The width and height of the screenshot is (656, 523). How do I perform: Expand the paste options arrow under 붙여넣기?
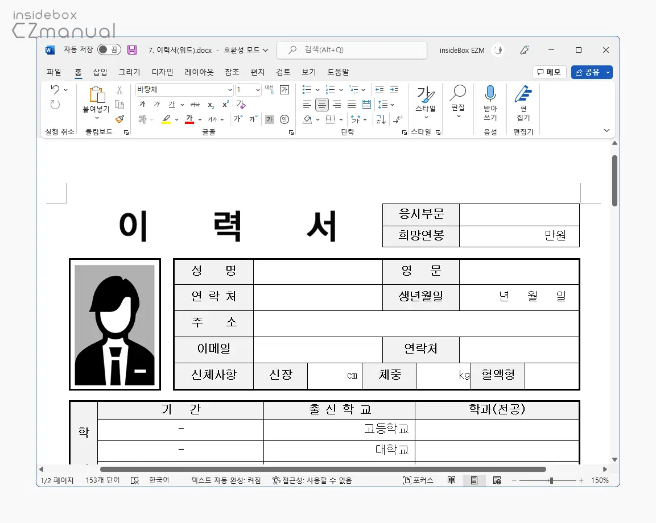click(x=97, y=118)
